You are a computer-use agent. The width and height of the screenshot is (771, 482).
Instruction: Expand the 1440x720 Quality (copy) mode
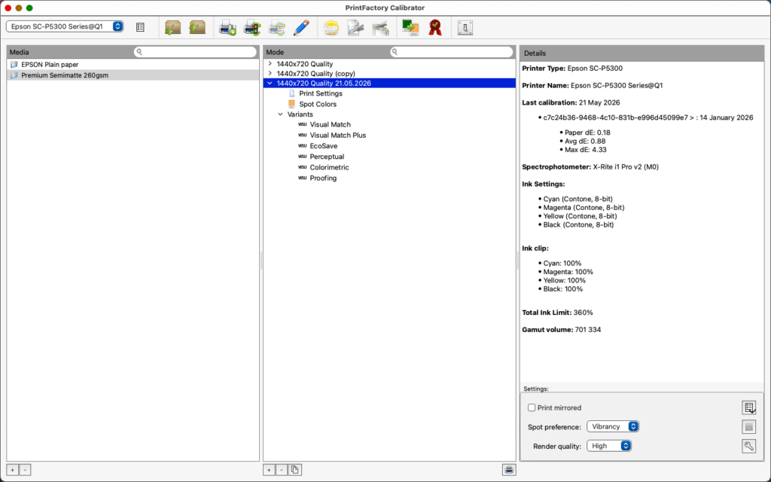[270, 73]
